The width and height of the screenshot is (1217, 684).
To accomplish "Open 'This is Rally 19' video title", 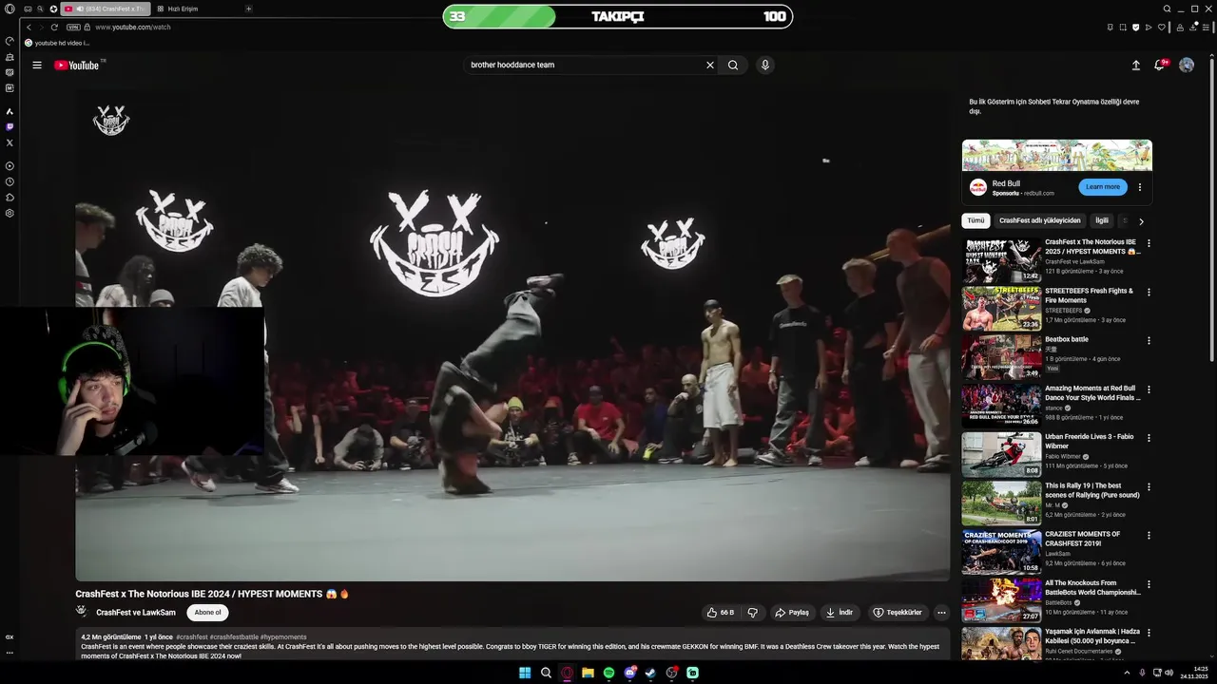I will pyautogui.click(x=1092, y=490).
